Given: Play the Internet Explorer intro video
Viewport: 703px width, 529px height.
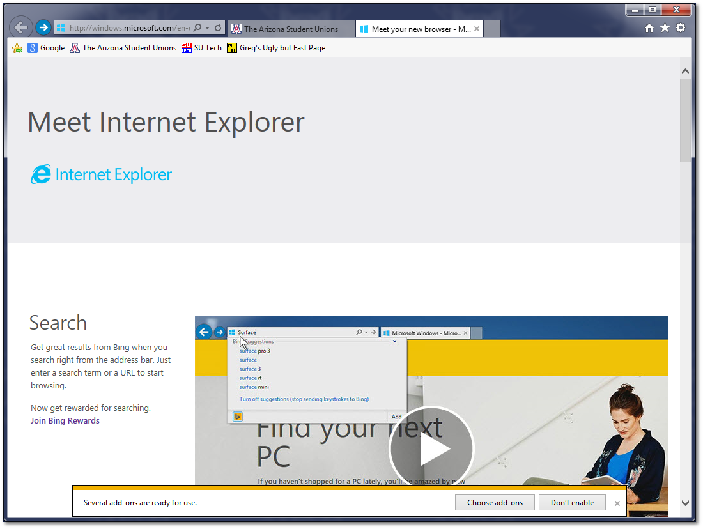Looking at the screenshot, I should coord(431,448).
